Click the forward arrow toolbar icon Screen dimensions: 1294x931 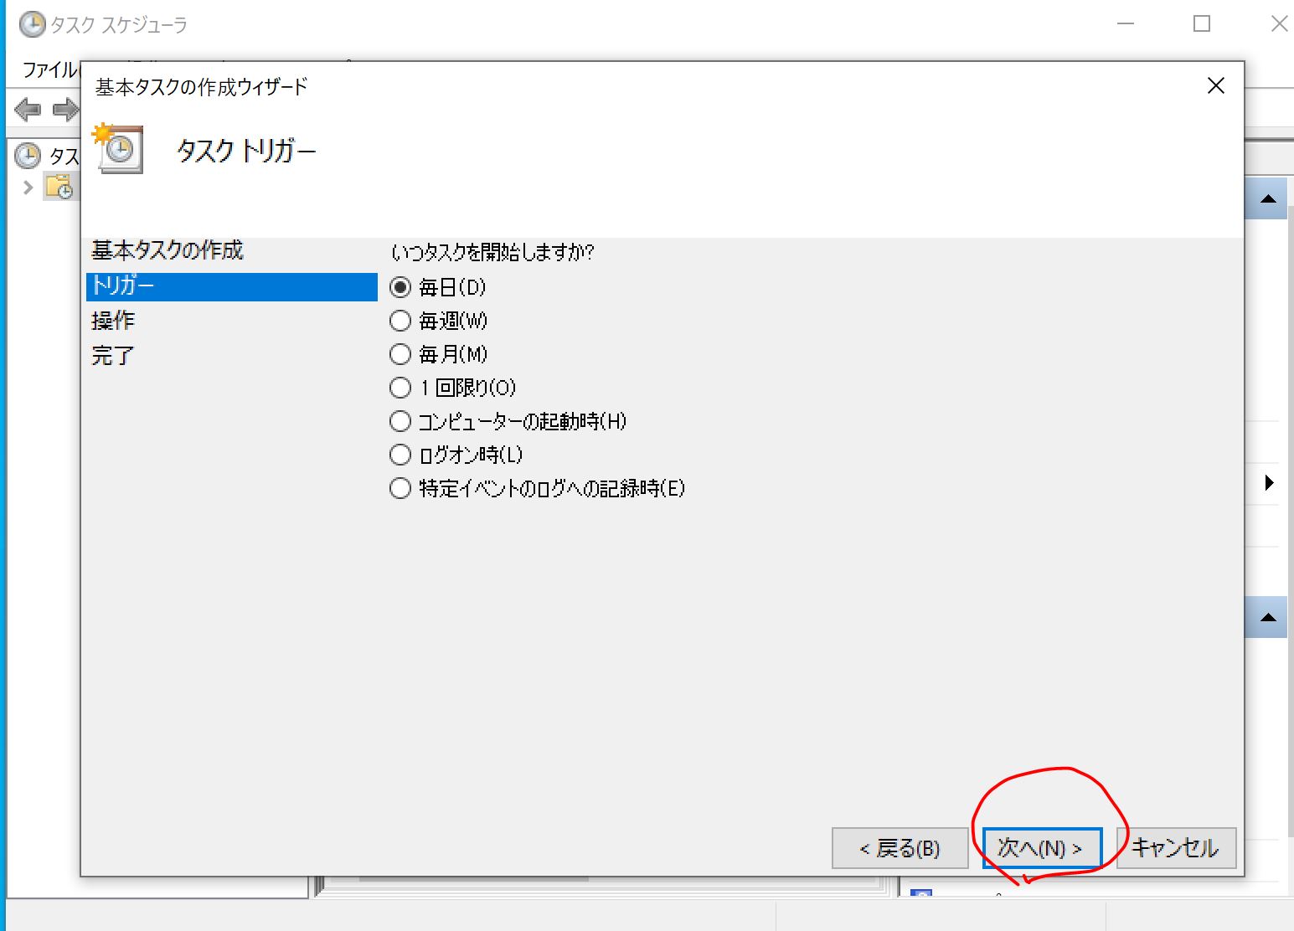64,110
